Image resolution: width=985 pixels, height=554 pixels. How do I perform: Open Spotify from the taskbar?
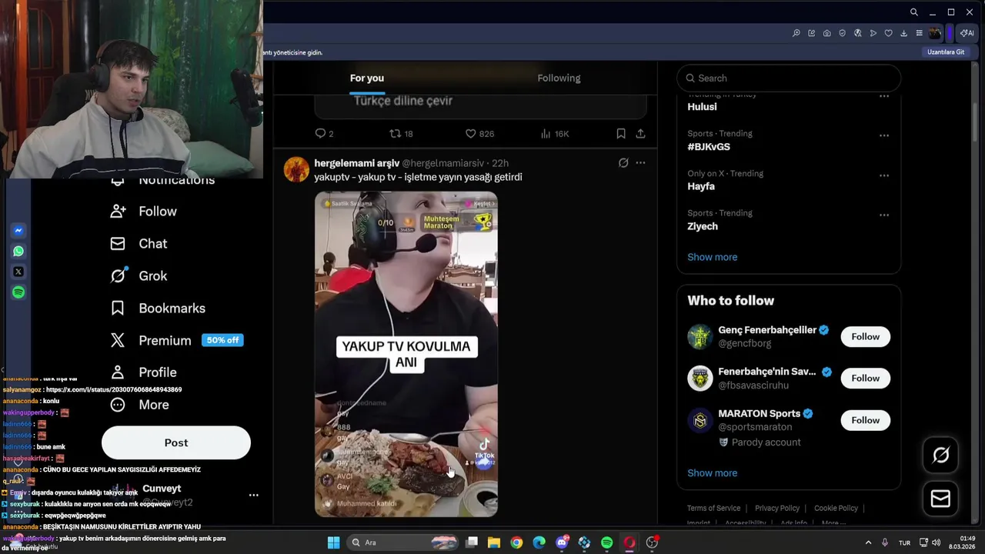click(x=606, y=542)
